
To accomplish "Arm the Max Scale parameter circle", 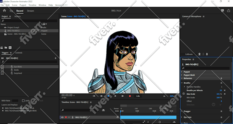I will [184, 94].
